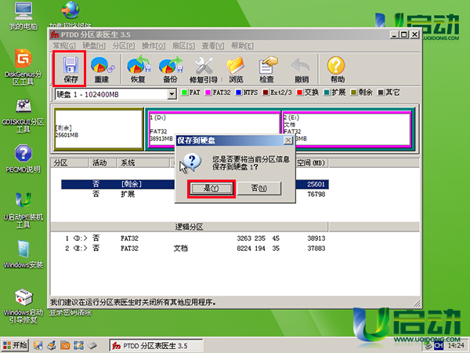Click the 保存 (Save) toolbar icon
The image size is (470, 353).
[70, 67]
